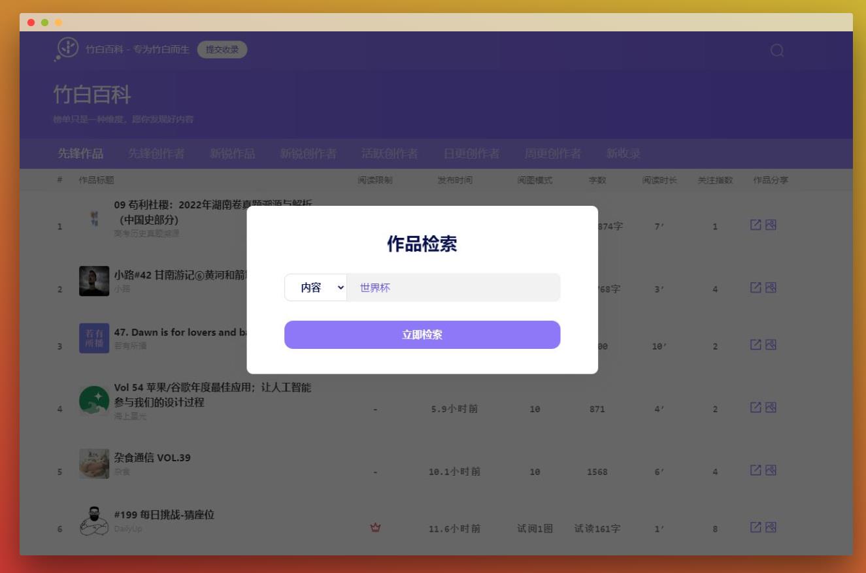
Task: Click the 竹白百科 logo icon in header
Action: point(67,49)
